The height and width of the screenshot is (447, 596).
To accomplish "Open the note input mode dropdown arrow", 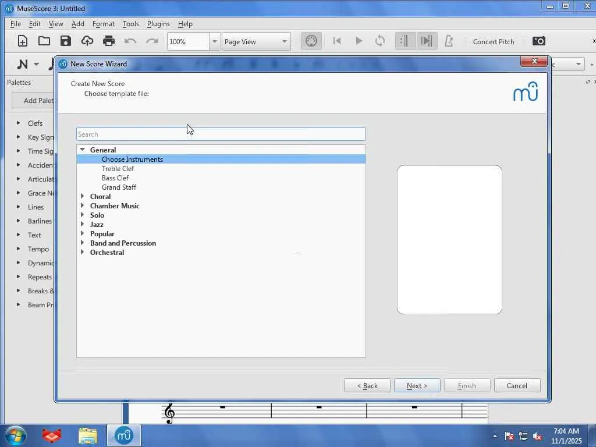I will tap(37, 64).
